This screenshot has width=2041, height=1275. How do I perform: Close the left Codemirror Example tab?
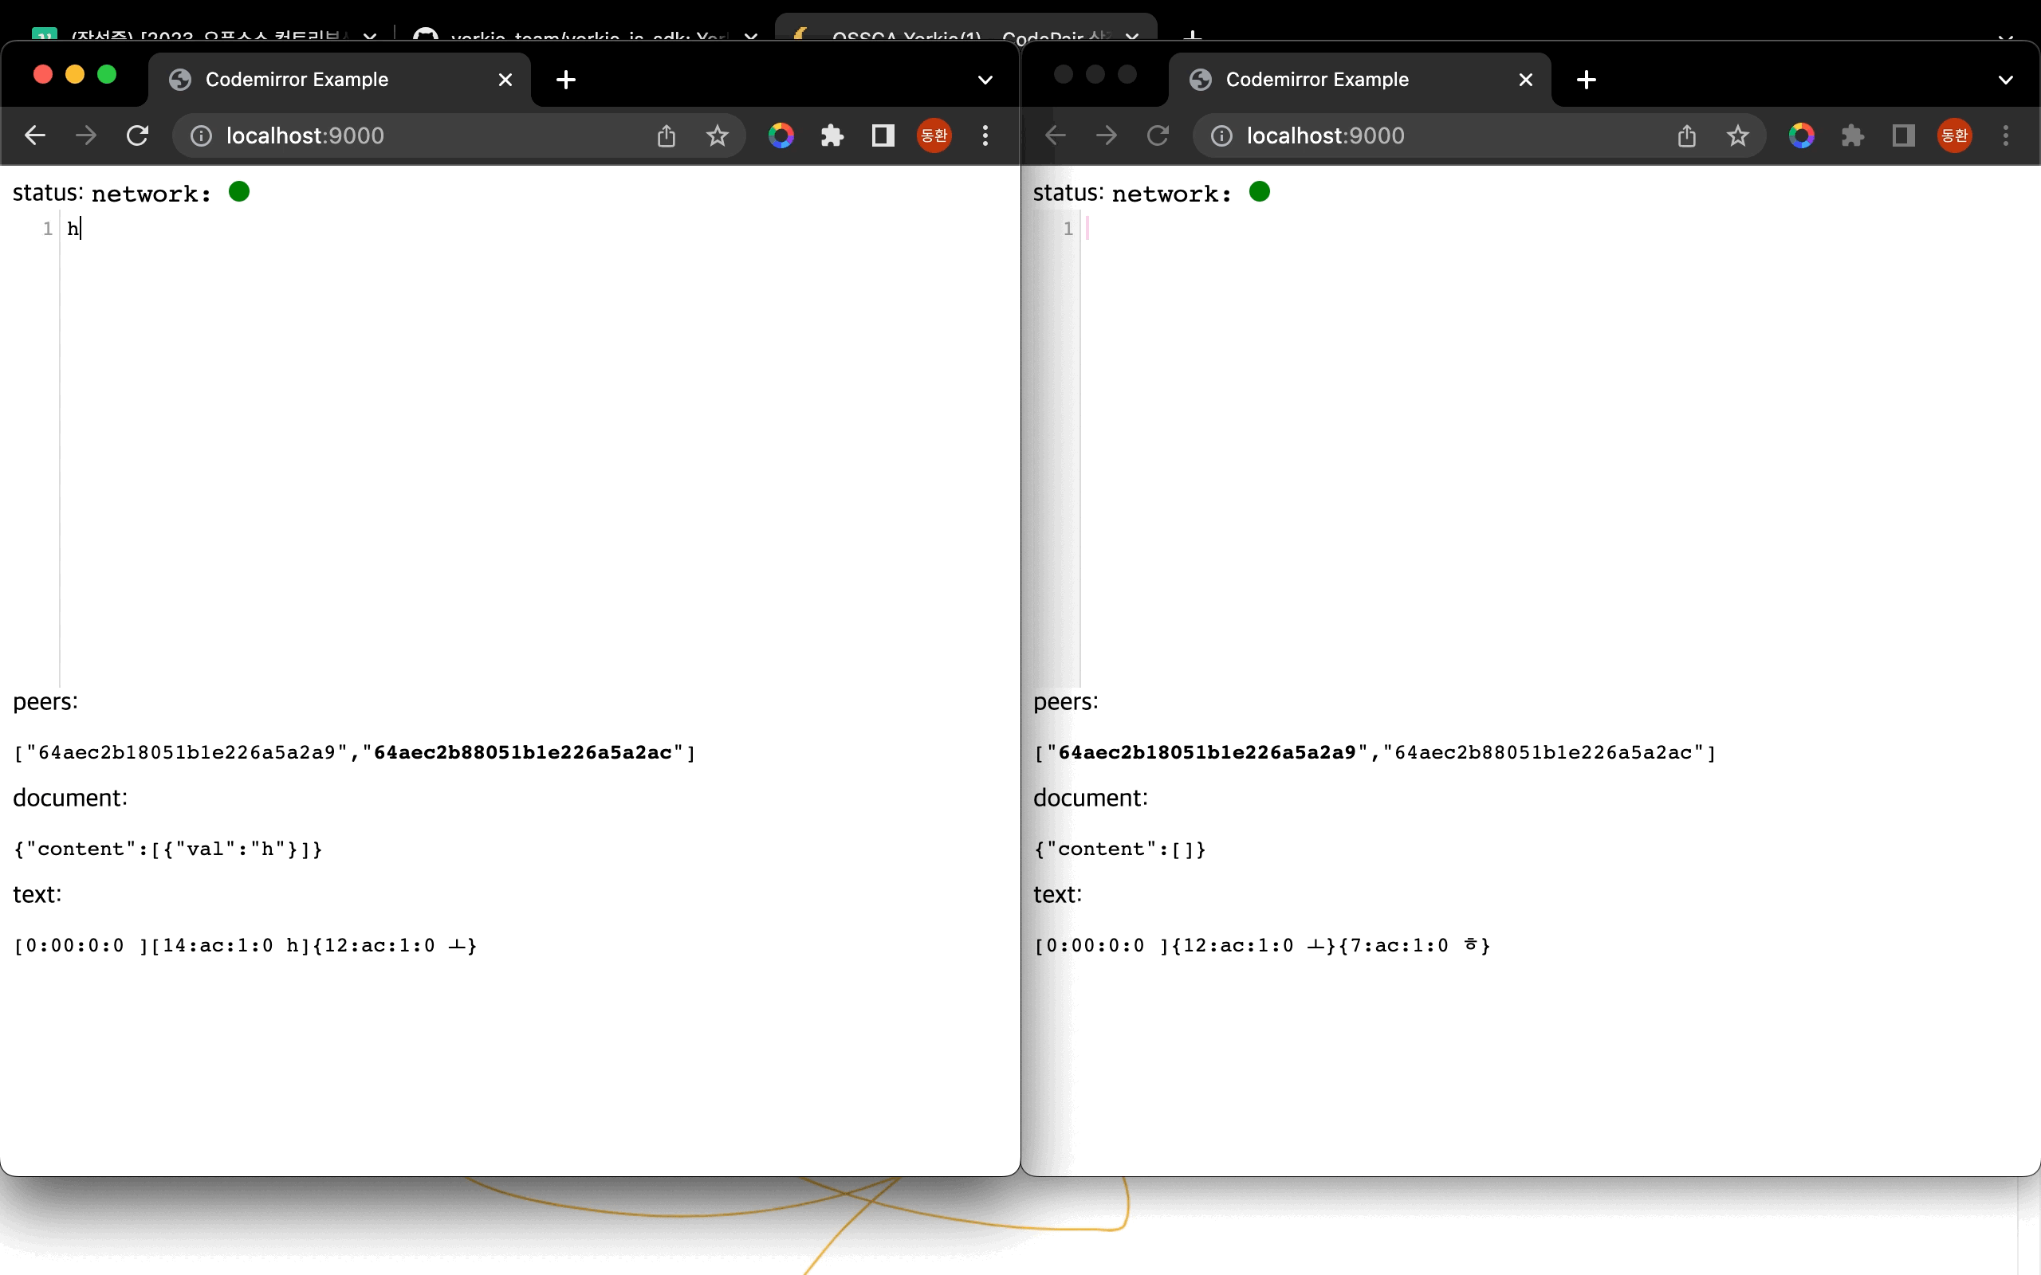coord(505,80)
